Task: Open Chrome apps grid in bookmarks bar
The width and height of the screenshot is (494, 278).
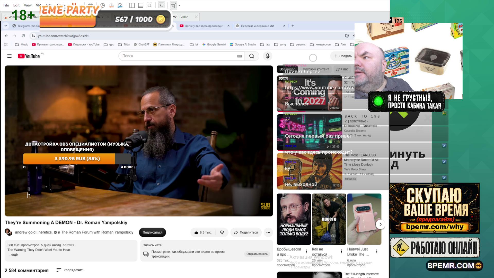Action: (x=6, y=45)
